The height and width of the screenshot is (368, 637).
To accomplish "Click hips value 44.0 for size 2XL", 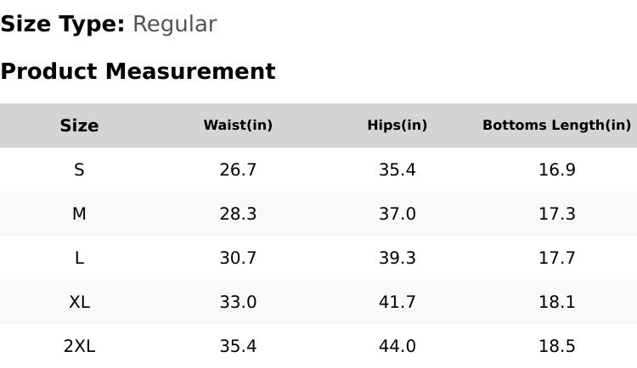I will click(x=397, y=346).
